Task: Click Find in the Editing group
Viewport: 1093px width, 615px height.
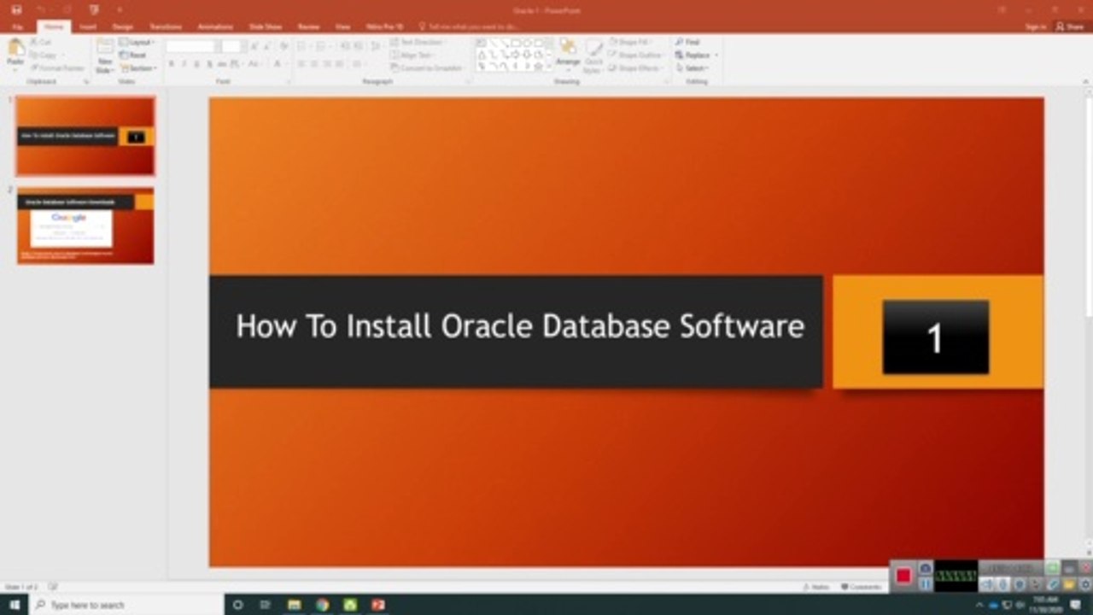Action: 687,42
